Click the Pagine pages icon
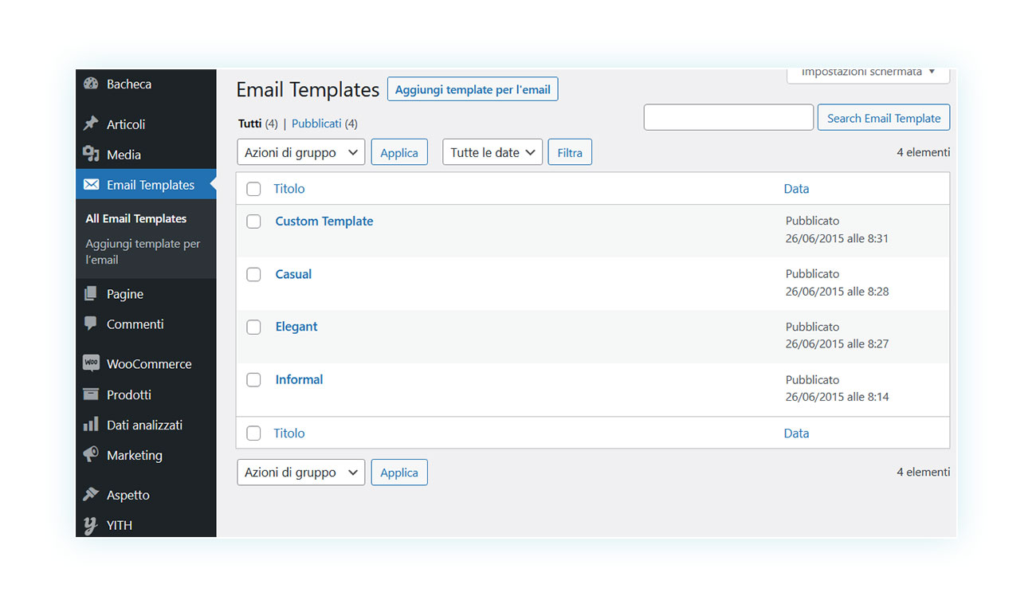Viewport: 1036px width, 608px height. pos(91,294)
